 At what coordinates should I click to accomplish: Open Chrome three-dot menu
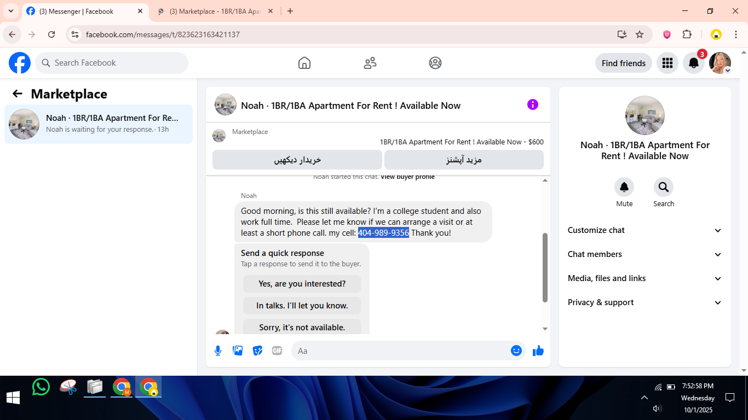click(x=736, y=34)
